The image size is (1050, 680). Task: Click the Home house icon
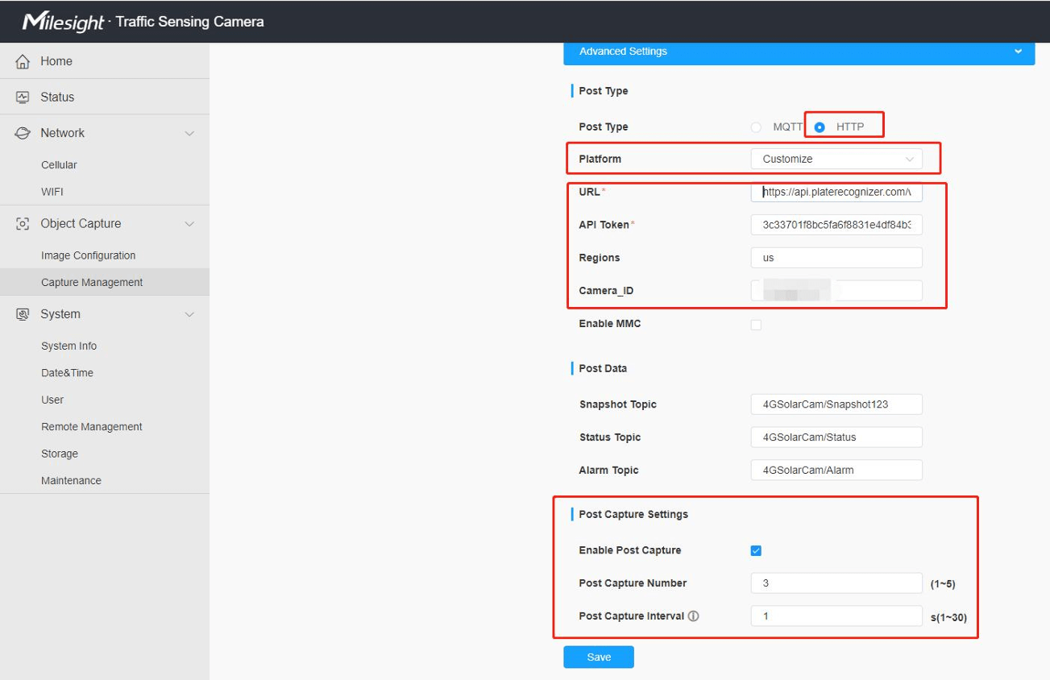pyautogui.click(x=23, y=61)
